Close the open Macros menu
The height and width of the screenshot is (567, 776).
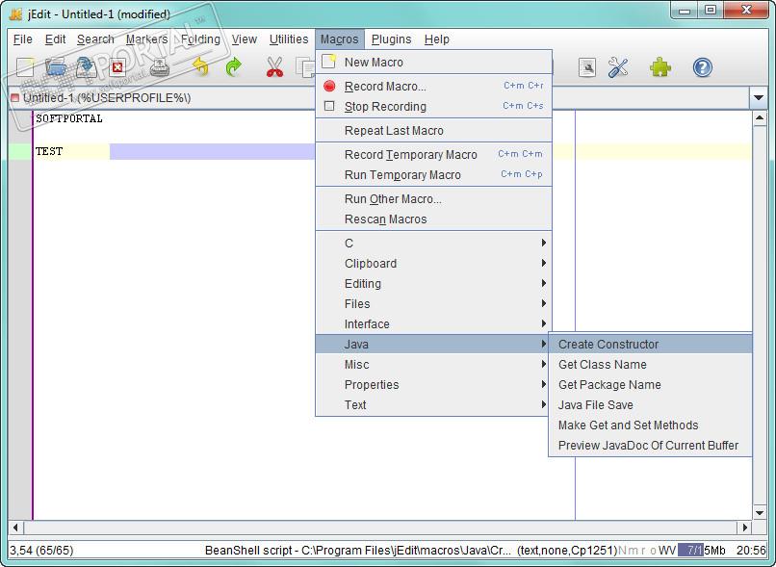click(340, 39)
